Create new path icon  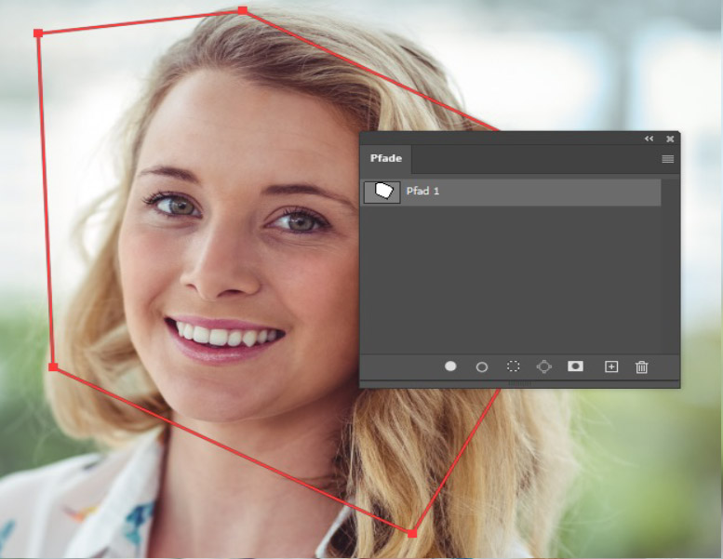tap(611, 366)
